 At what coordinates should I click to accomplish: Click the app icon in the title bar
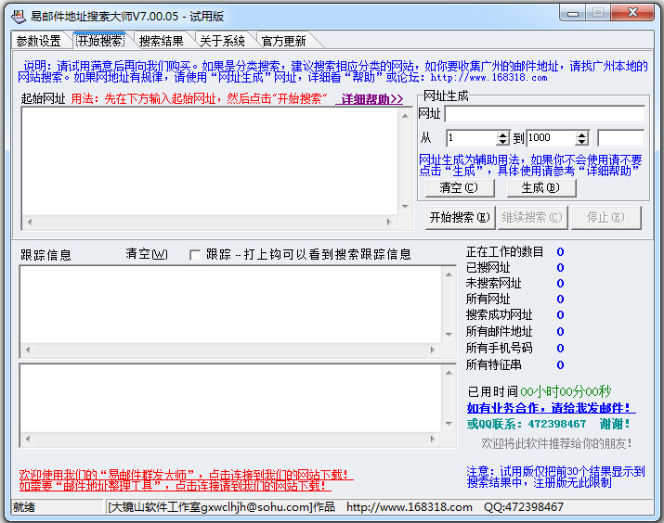tap(17, 14)
